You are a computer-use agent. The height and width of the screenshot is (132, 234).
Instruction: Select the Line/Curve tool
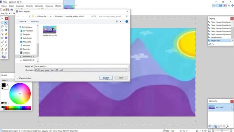(6, 53)
